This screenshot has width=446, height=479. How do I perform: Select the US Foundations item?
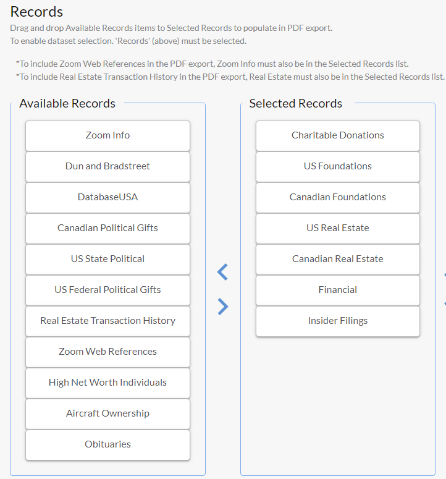tap(338, 166)
